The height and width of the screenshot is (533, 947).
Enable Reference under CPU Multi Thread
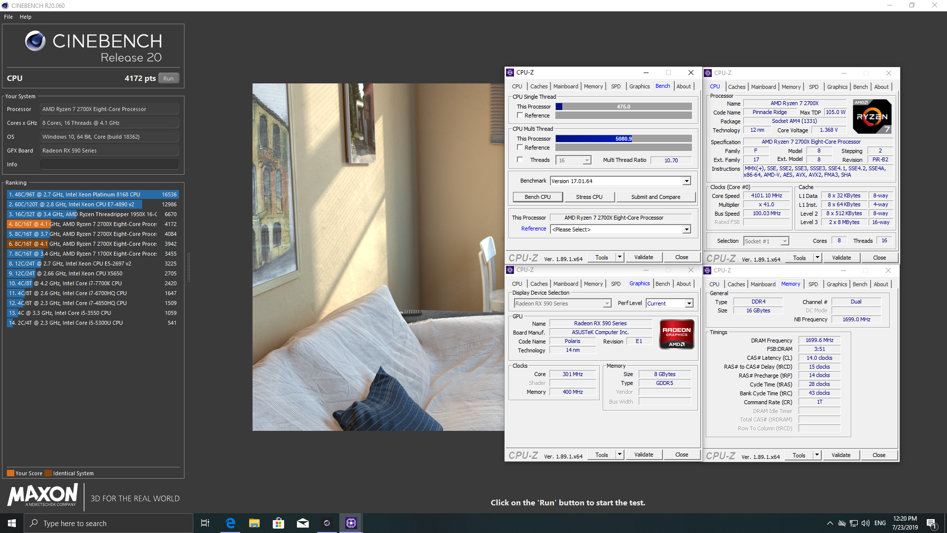click(x=520, y=147)
